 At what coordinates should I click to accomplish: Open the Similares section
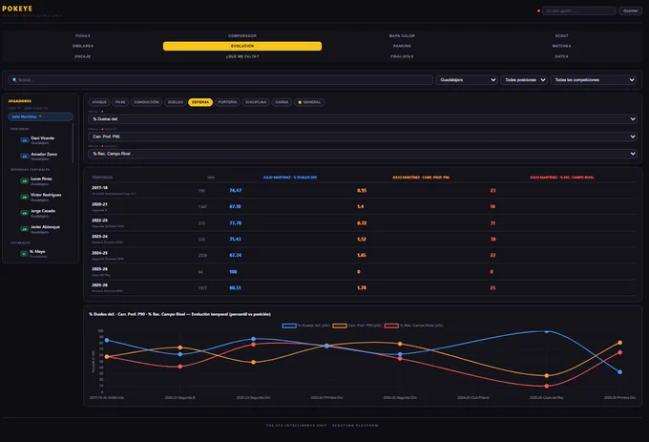pos(82,46)
